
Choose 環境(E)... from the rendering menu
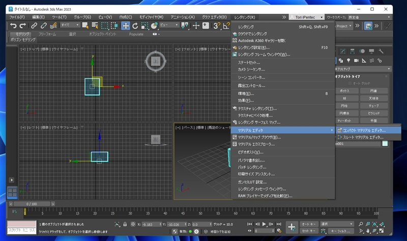click(283, 94)
